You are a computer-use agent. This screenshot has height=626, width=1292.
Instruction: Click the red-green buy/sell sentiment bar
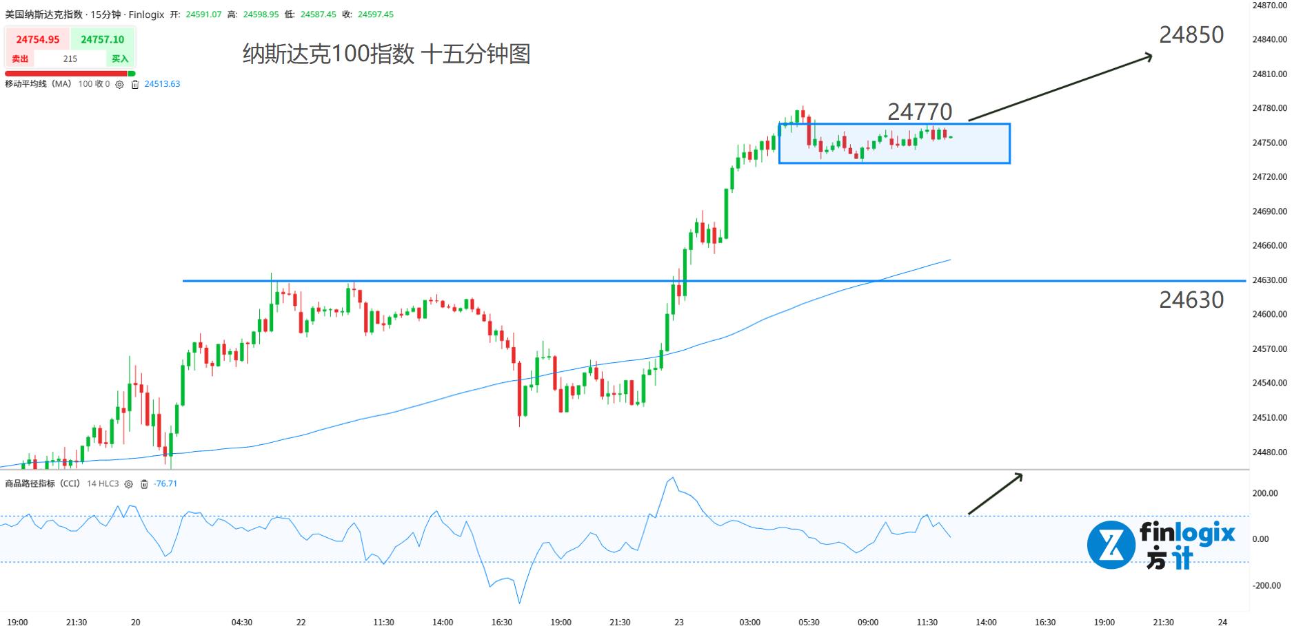click(69, 74)
